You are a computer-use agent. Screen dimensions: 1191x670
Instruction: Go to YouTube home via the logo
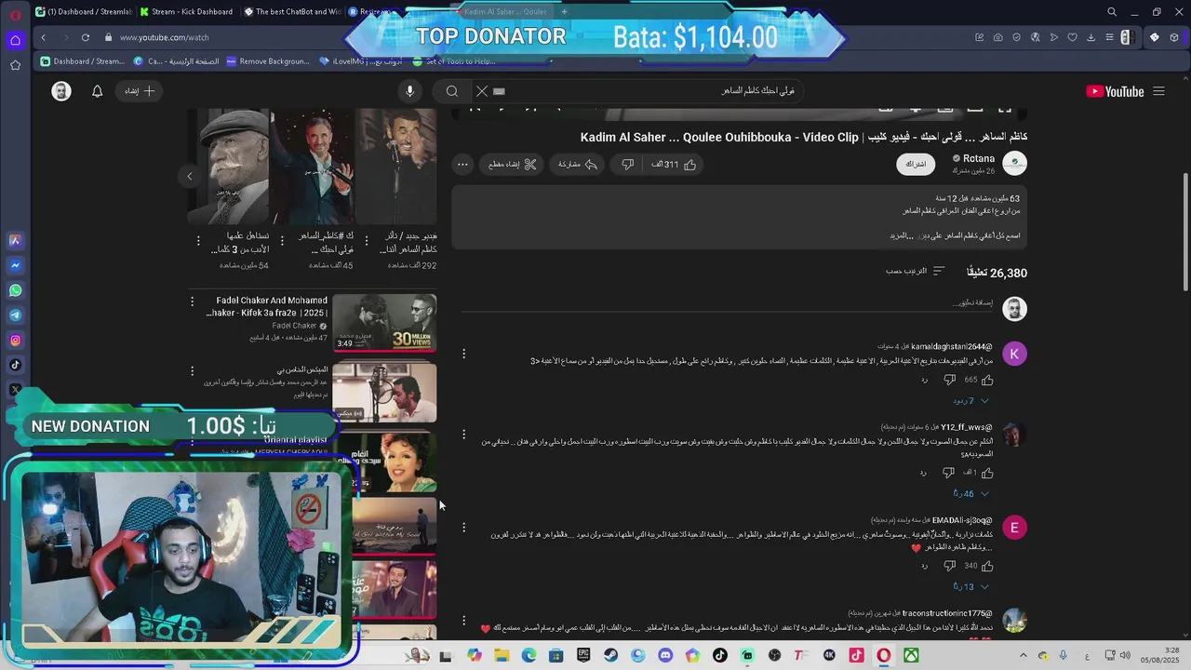[1115, 91]
